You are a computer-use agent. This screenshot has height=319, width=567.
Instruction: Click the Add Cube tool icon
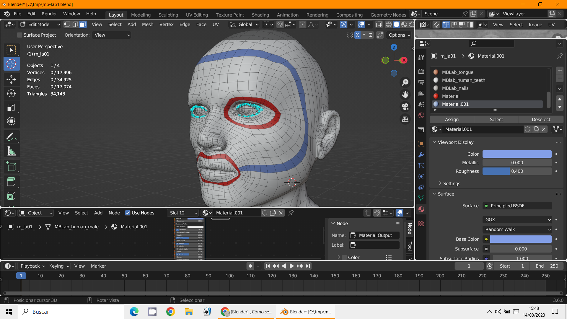[x=11, y=167]
